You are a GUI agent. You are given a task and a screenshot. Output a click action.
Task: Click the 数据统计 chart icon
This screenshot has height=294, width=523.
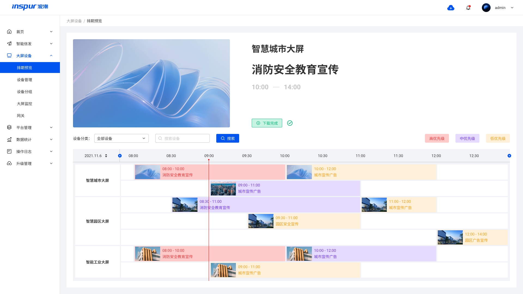[x=9, y=139]
